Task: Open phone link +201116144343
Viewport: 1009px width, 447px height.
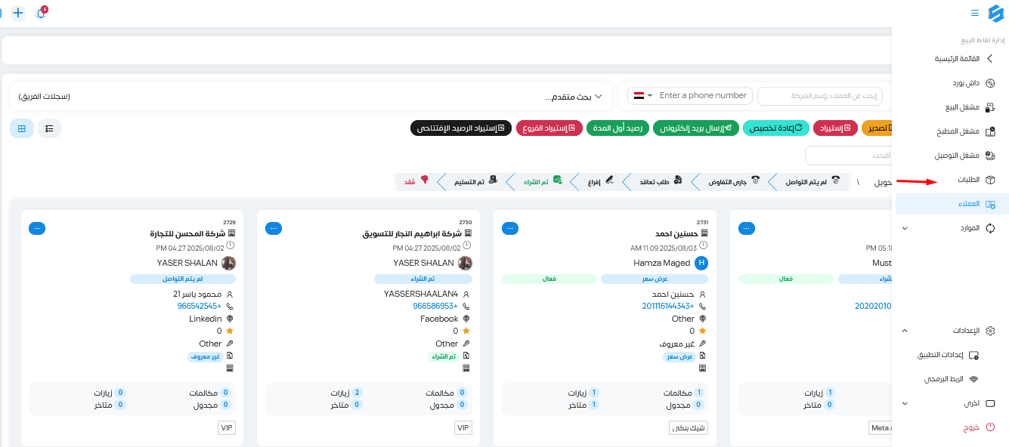Action: [x=668, y=307]
